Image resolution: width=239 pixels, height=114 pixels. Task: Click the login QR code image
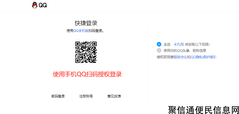[86, 52]
